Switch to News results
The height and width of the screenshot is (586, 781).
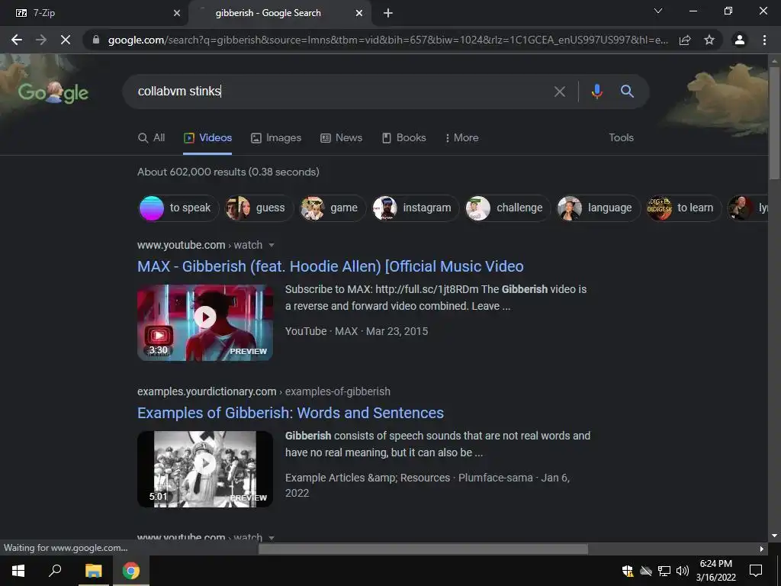point(341,138)
